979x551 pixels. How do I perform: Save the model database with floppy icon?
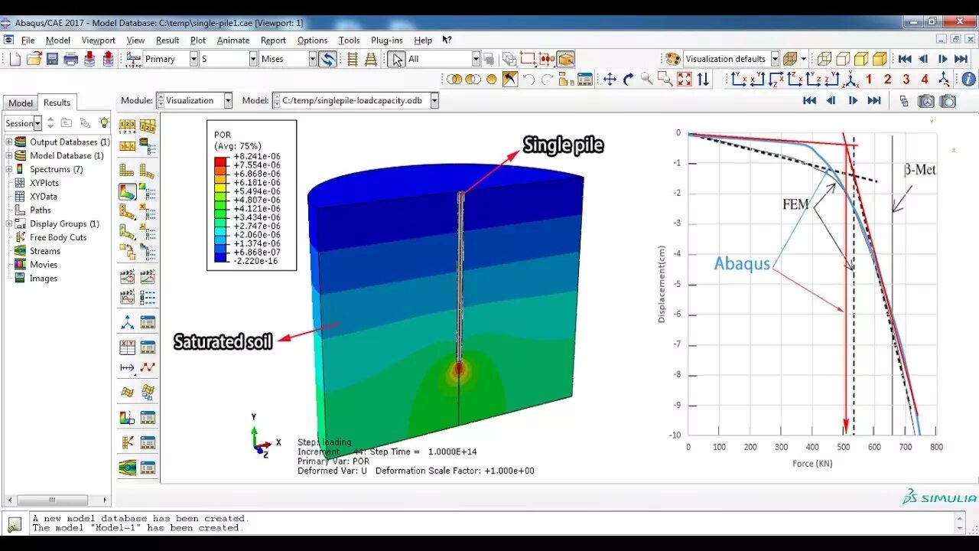[52, 59]
